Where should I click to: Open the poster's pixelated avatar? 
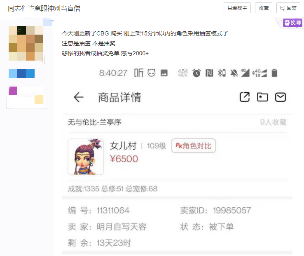[x=26, y=43]
